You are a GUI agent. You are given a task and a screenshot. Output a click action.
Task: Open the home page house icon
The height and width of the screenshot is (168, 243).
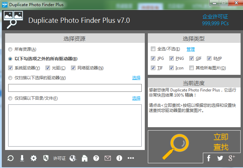point(85,158)
